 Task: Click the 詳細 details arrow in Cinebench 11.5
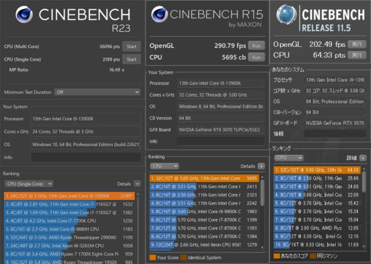coord(363,158)
